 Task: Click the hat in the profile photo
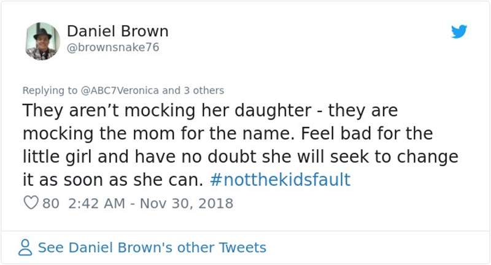[x=42, y=32]
